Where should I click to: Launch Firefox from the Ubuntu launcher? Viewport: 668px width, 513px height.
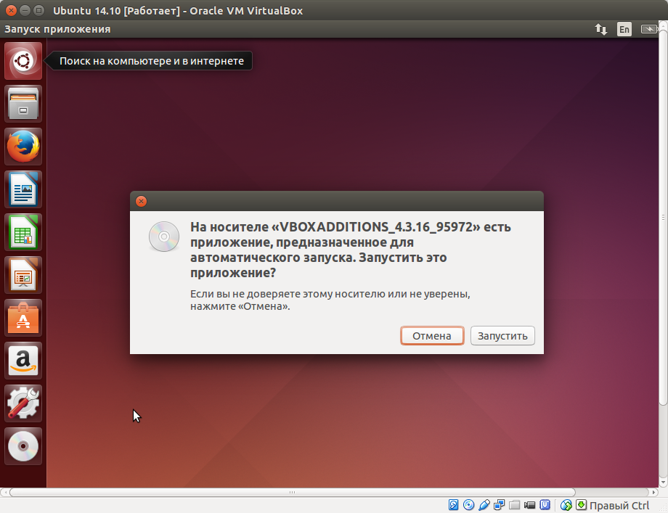[23, 146]
